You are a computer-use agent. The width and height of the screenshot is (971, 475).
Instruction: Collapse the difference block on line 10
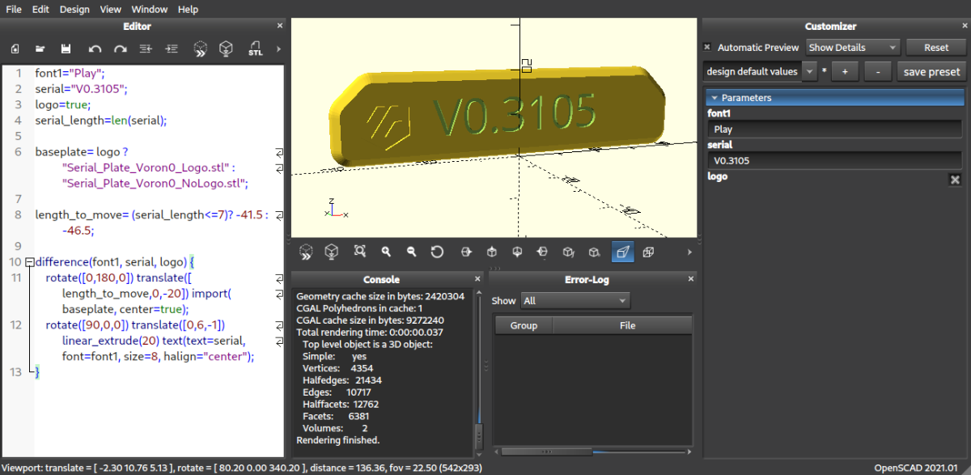pyautogui.click(x=30, y=262)
